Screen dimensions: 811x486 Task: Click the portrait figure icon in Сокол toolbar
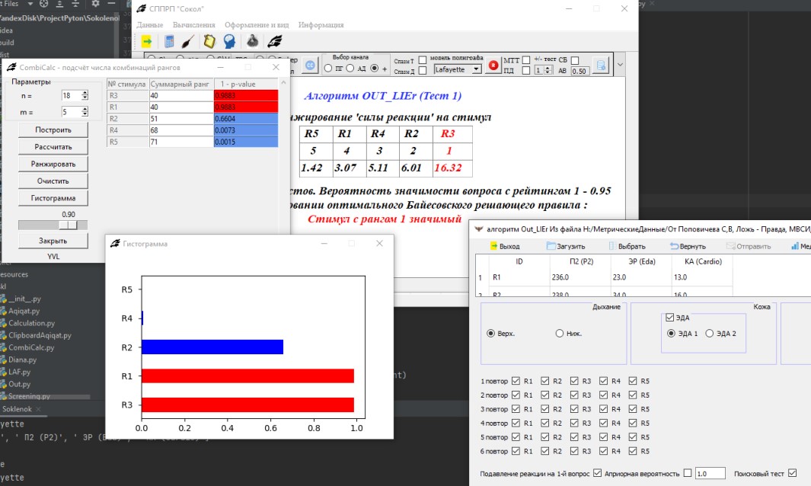coord(252,41)
